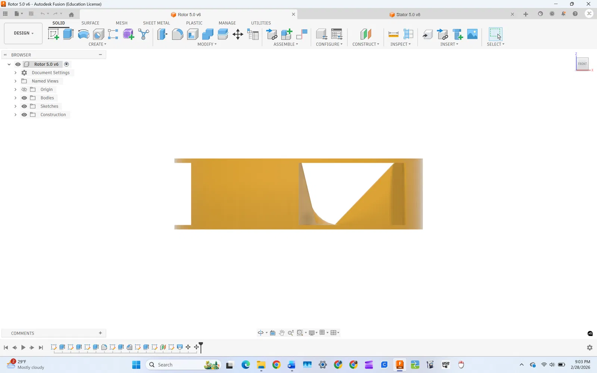This screenshot has height=373, width=597.
Task: Activate the Move/Copy tool in the toolbar
Action: pyautogui.click(x=238, y=35)
